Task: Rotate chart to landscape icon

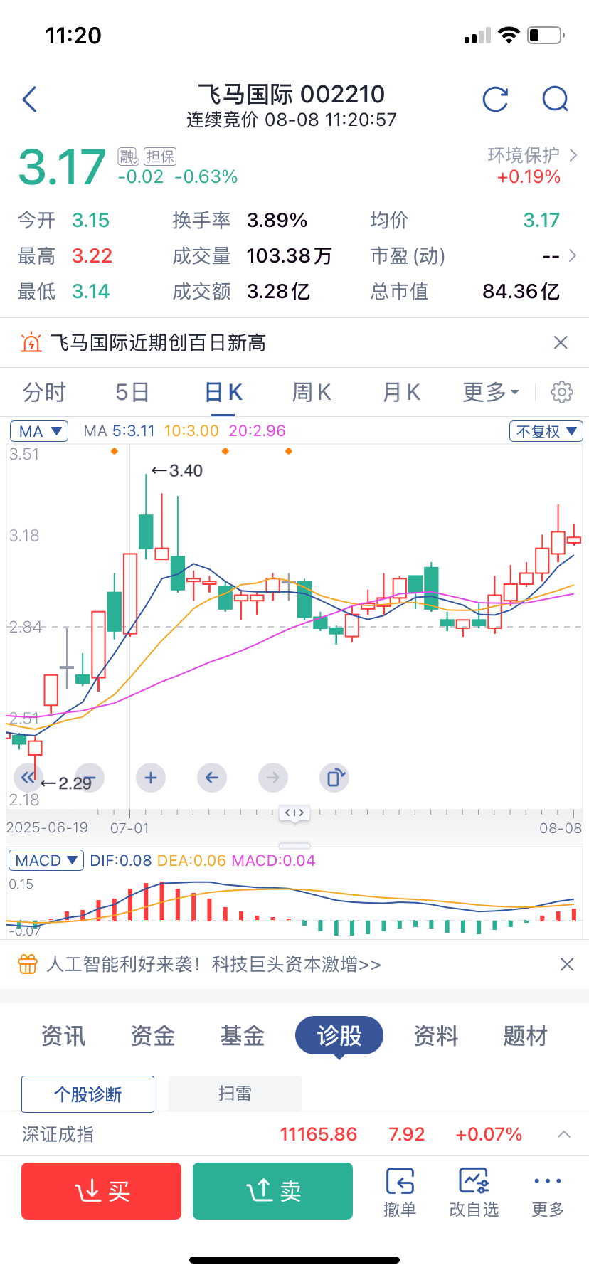Action: point(335,778)
